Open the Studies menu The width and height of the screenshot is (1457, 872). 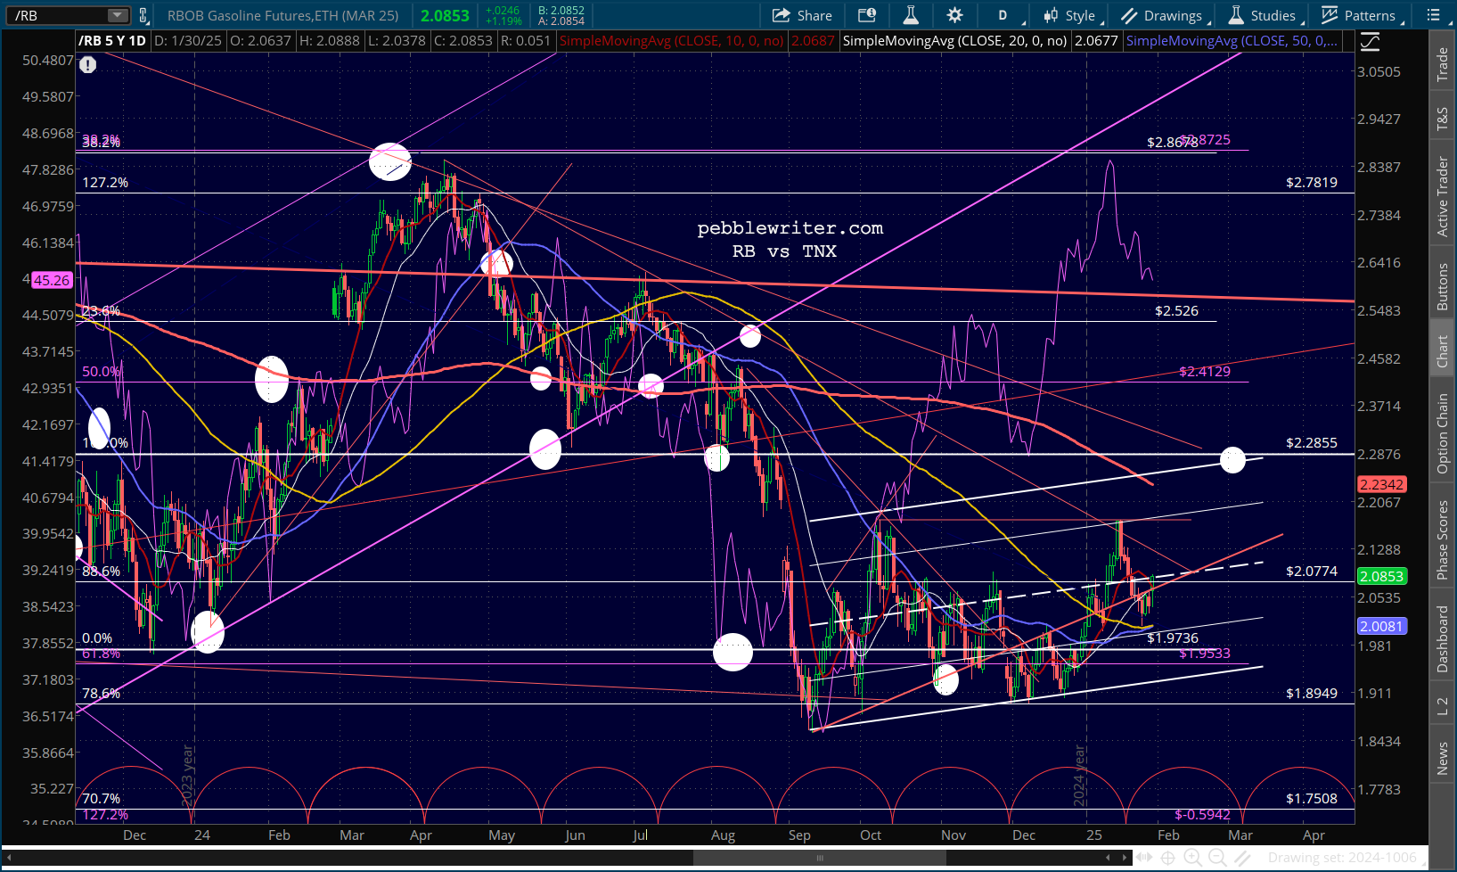[1265, 15]
